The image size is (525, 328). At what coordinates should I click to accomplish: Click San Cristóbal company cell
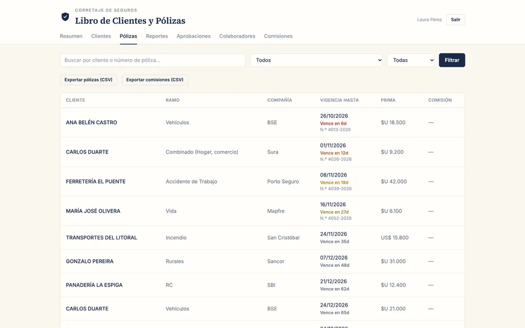point(283,238)
